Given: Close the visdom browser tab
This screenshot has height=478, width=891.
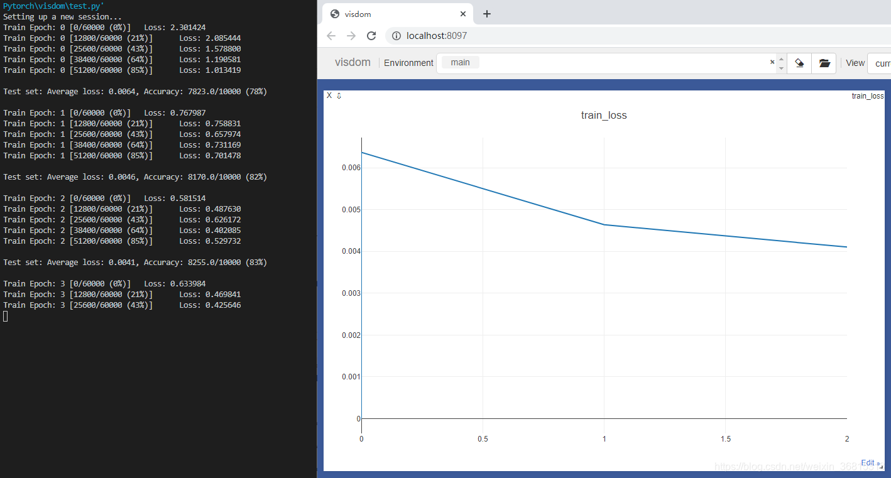Looking at the screenshot, I should (x=464, y=14).
